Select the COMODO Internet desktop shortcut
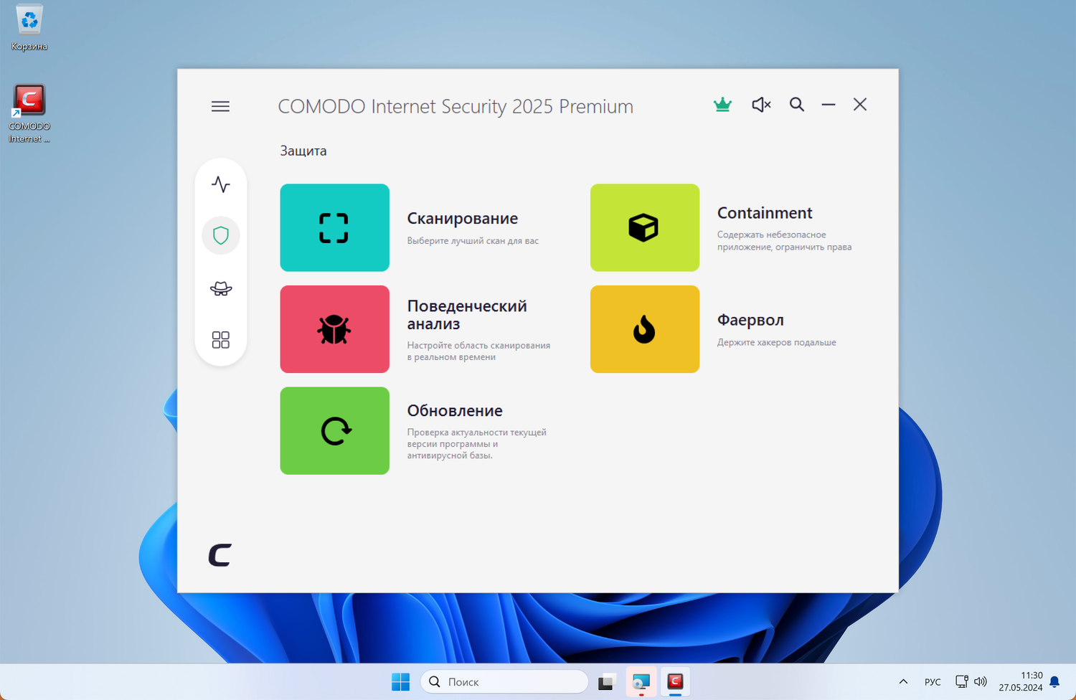Screen dimensions: 1076x700 29,115
